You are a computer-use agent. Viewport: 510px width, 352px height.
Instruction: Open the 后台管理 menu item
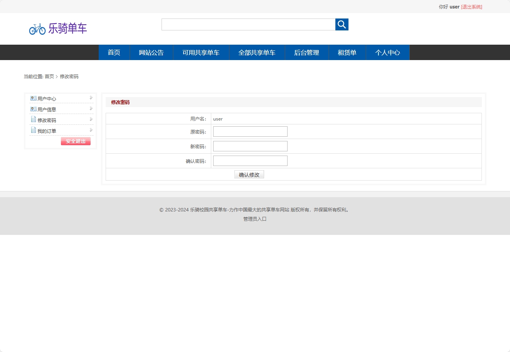306,52
